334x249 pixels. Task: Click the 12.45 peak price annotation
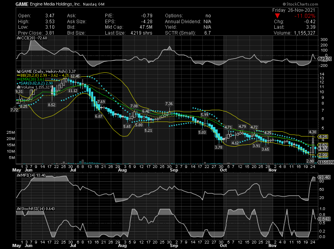tap(75, 76)
